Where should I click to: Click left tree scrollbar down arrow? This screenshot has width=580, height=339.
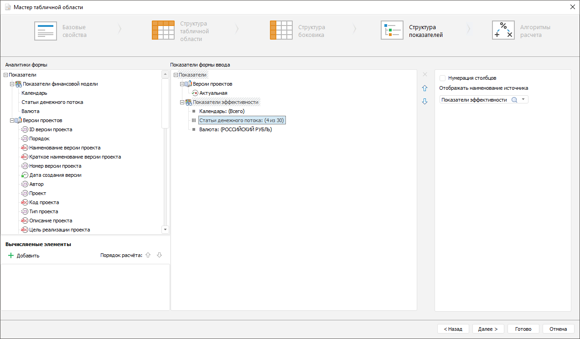[165, 230]
